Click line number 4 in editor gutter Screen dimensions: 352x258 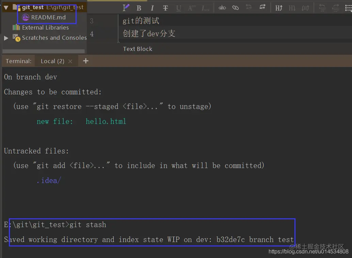(x=92, y=34)
